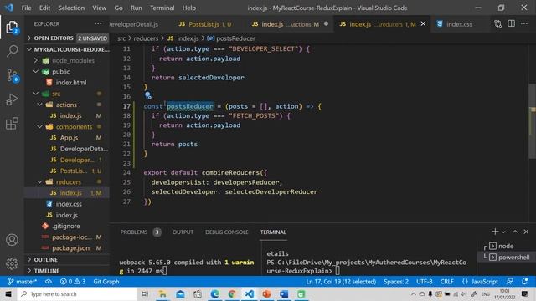Switch to the actions index.js tab
This screenshot has width=536, height=301.
(x=289, y=24)
